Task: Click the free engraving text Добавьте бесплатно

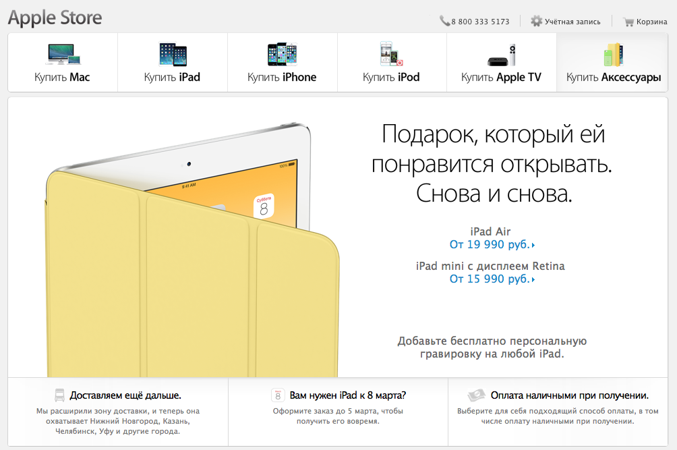Action: point(492,347)
